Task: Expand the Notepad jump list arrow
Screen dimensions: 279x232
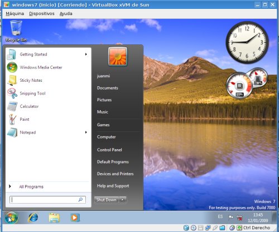Action: 86,132
